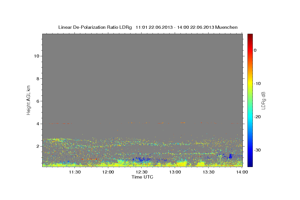Screen dimensions: 300x200
Task: Click the 11:30 time tick label
Action: pyautogui.click(x=74, y=172)
